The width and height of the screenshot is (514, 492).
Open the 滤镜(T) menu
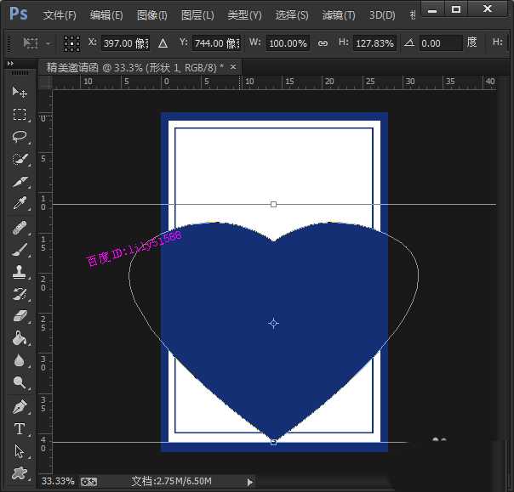click(x=339, y=15)
